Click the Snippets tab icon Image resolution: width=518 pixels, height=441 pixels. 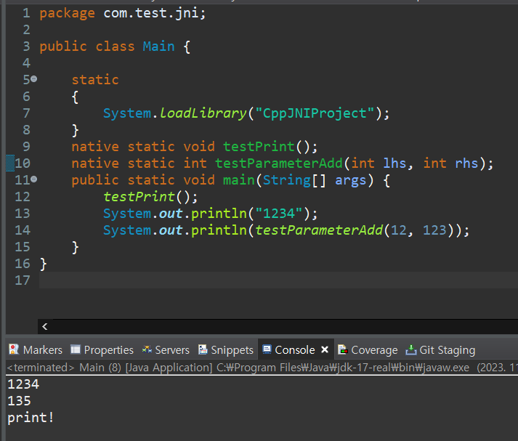point(203,349)
